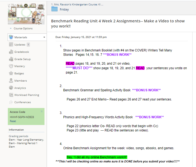
Task: Click the classroom course profile image
Action: click(x=26, y=14)
